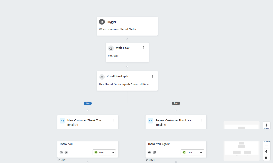
Task: Click the smart sending icon under Thank You!
Action: coord(66,152)
